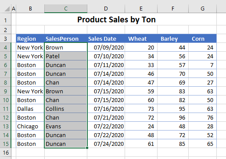The height and width of the screenshot is (159, 226).
Task: Click the fill handle of the selection
Action: click(x=87, y=148)
